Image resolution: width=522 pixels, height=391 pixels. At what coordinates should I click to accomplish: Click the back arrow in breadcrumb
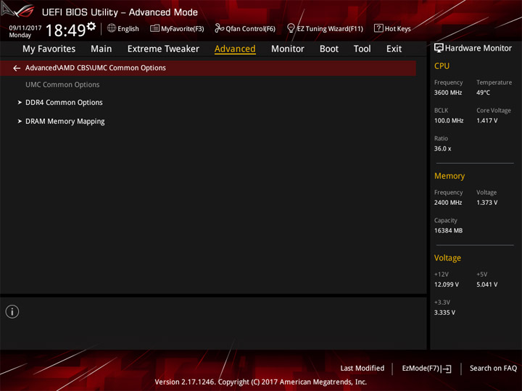pos(17,68)
